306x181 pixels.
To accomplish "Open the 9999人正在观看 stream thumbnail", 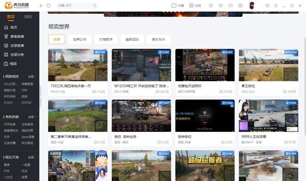I will coord(268,115).
